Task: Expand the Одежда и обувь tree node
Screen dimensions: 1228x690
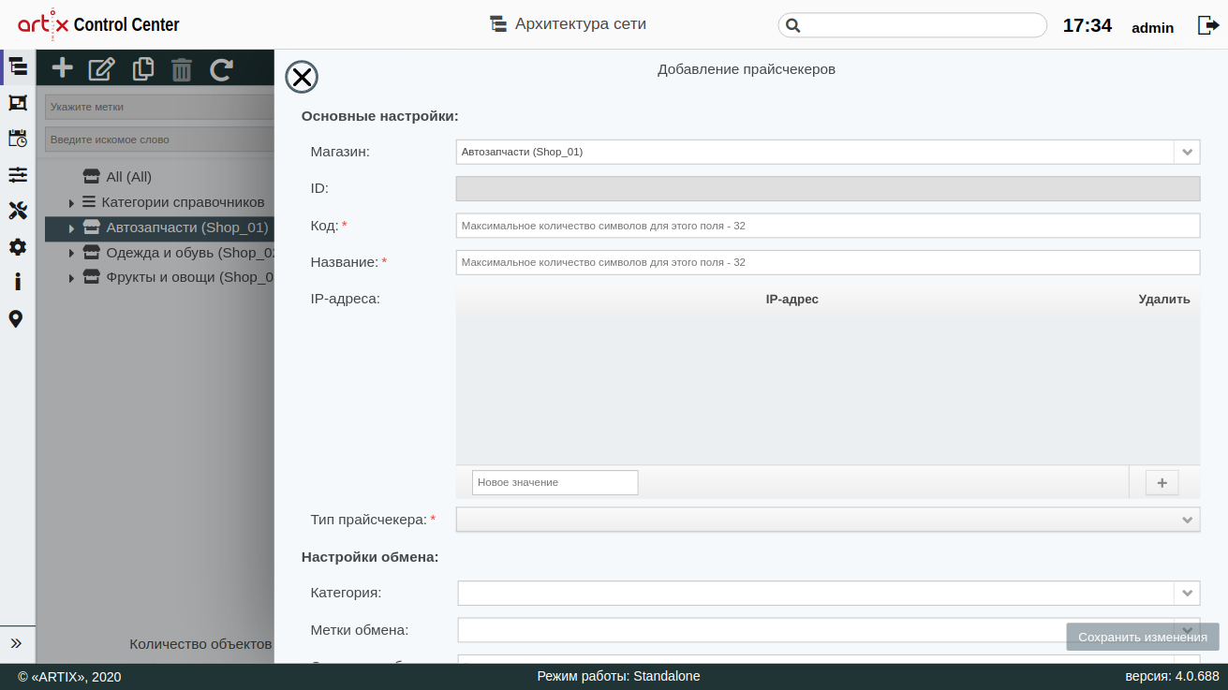Action: coord(71,253)
